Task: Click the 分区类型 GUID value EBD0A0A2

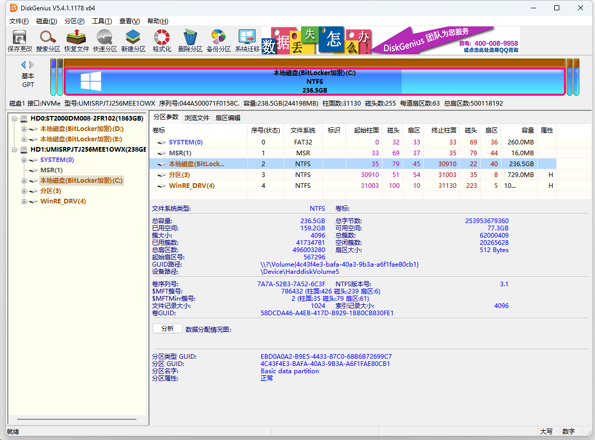Action: [326, 357]
